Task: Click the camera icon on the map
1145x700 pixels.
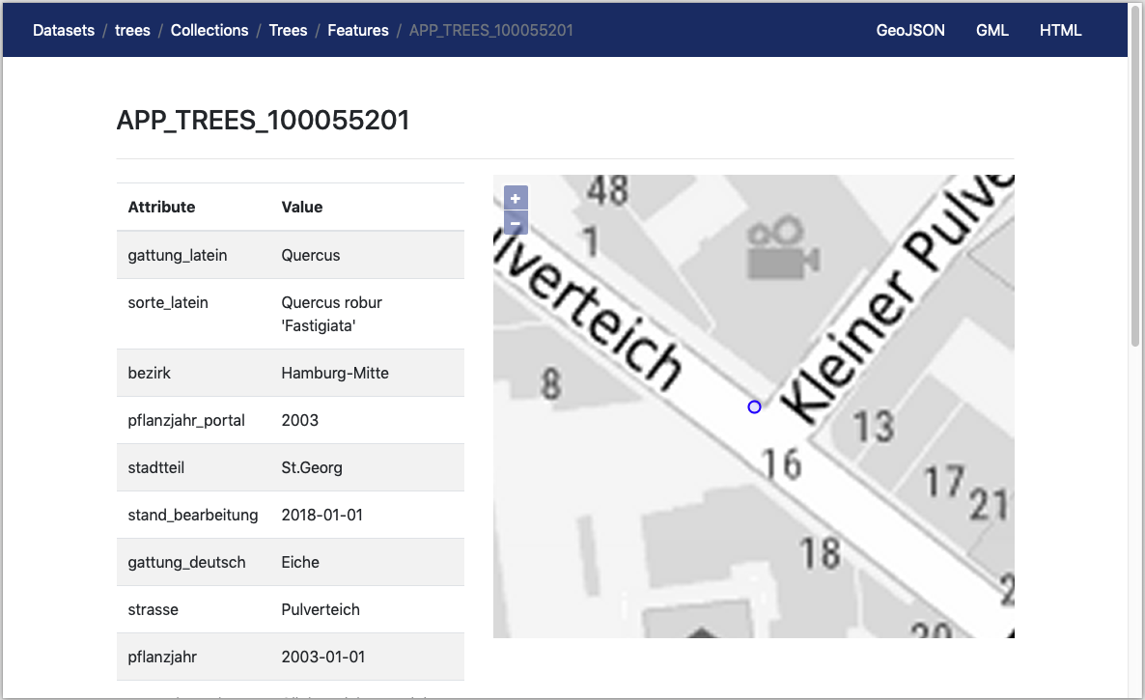Action: point(783,247)
